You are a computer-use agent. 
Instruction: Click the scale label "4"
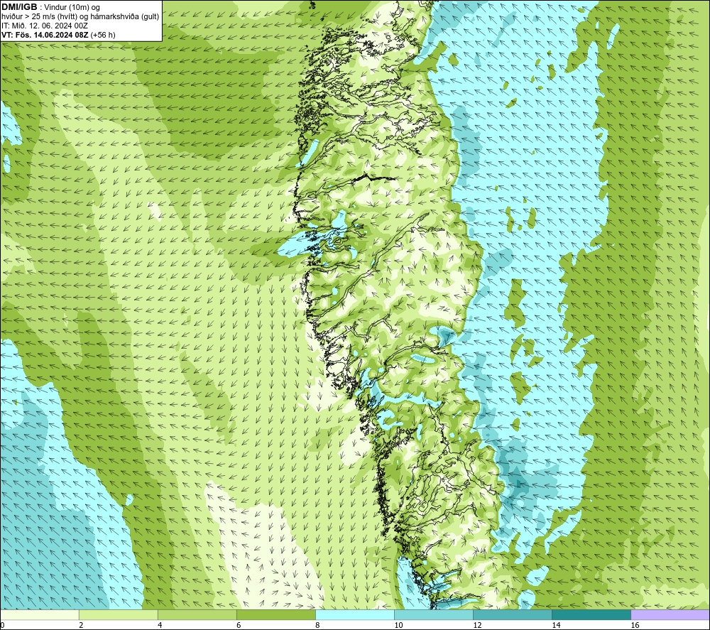coord(159,626)
